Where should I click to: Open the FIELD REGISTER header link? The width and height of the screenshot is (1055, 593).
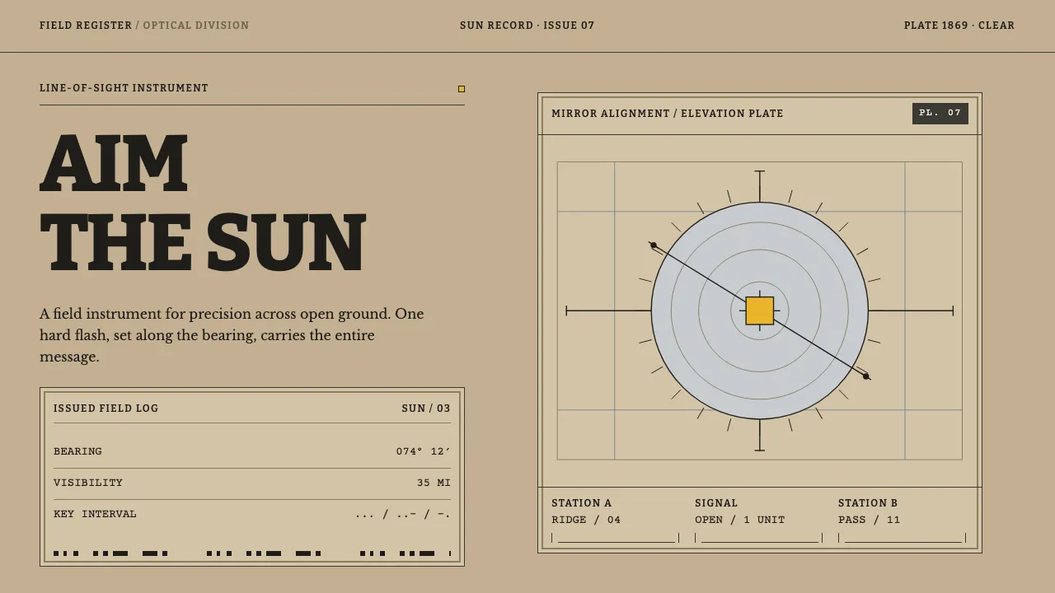click(x=86, y=26)
